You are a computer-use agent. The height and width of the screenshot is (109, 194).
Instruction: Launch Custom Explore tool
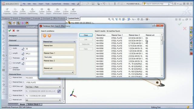[x=65, y=11]
